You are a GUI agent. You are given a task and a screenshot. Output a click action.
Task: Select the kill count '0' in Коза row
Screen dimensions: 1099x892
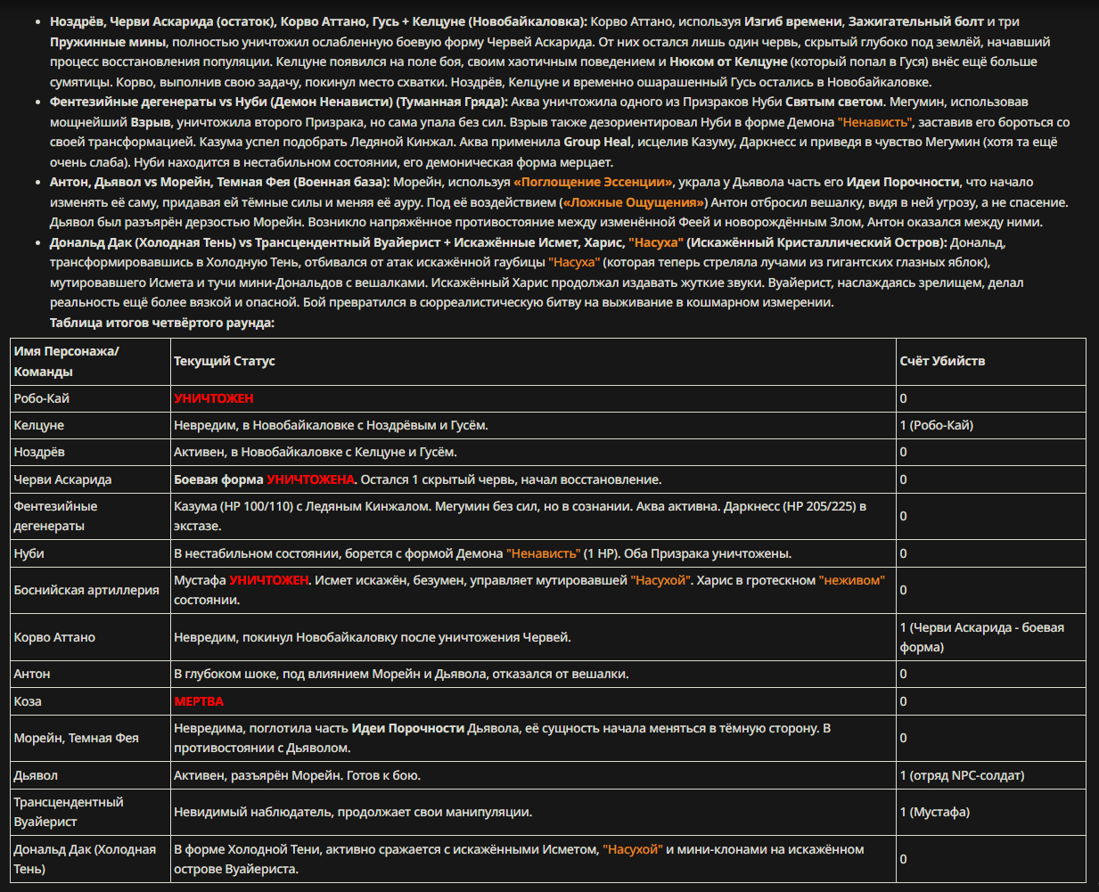991,701
